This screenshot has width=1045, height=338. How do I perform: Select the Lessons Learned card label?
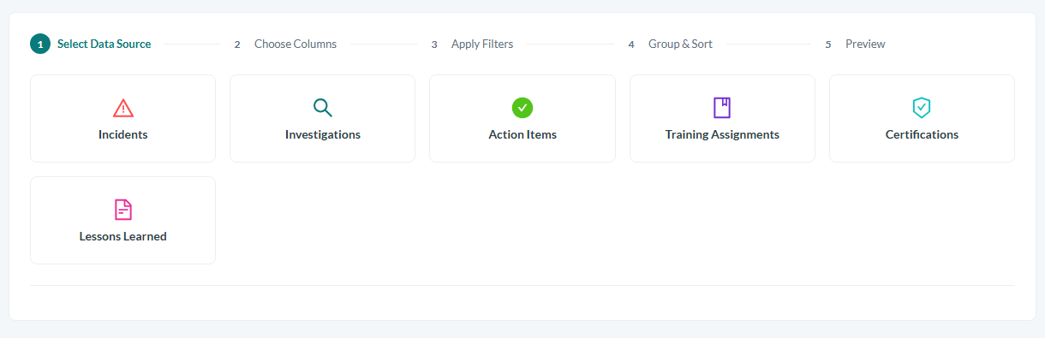[123, 236]
